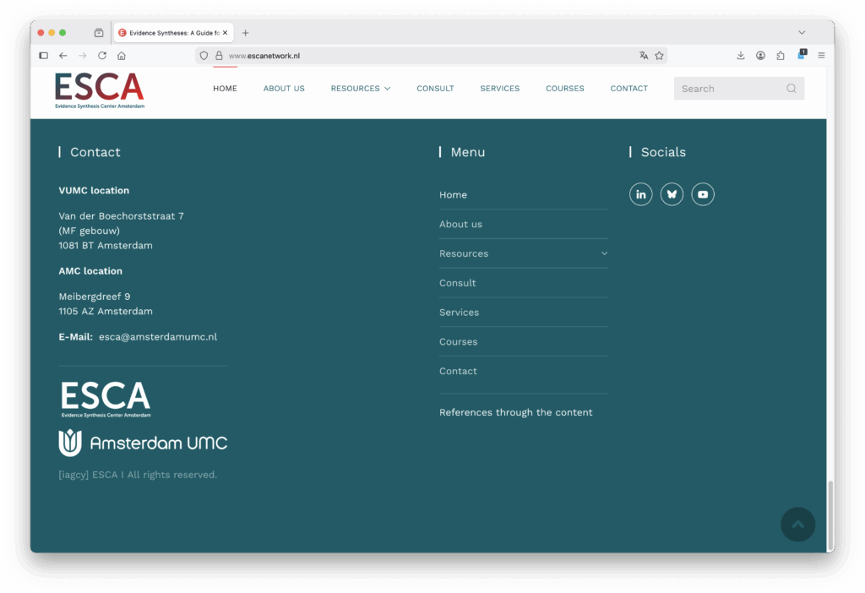Expand Resources dropdown in top navigation
This screenshot has height=593, width=865.
click(361, 89)
